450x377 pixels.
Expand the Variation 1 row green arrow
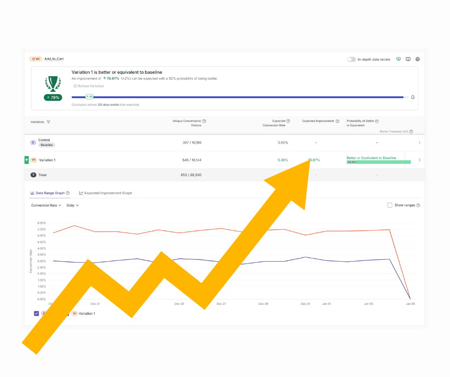[27, 160]
